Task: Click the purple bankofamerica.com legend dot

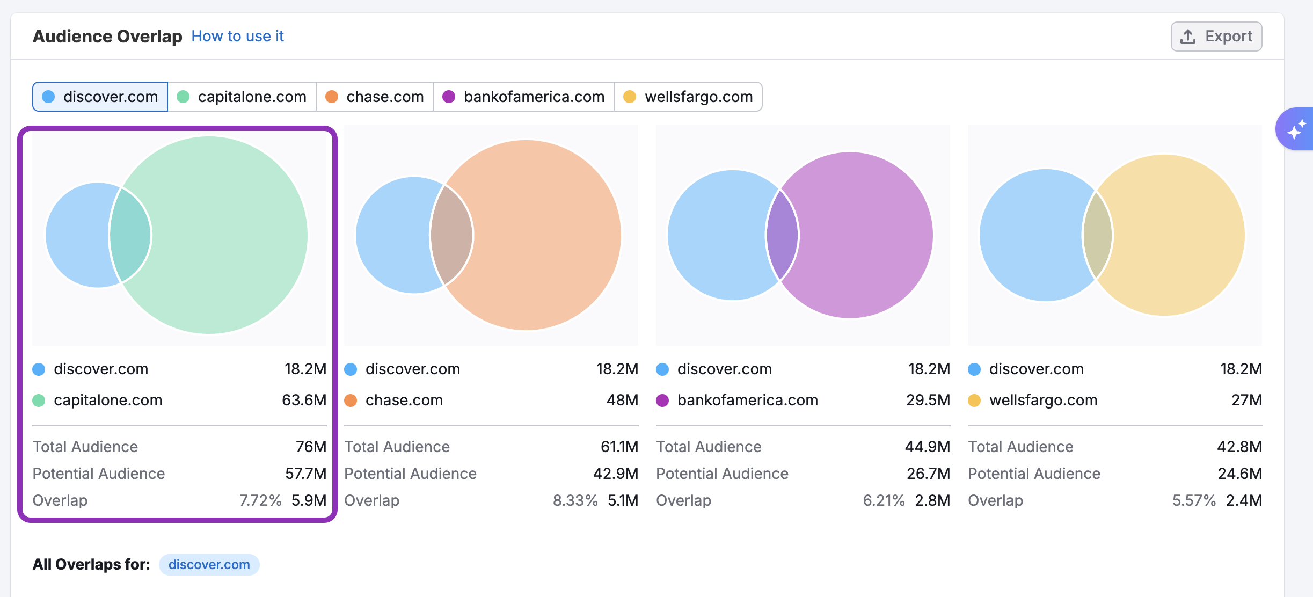Action: [662, 401]
